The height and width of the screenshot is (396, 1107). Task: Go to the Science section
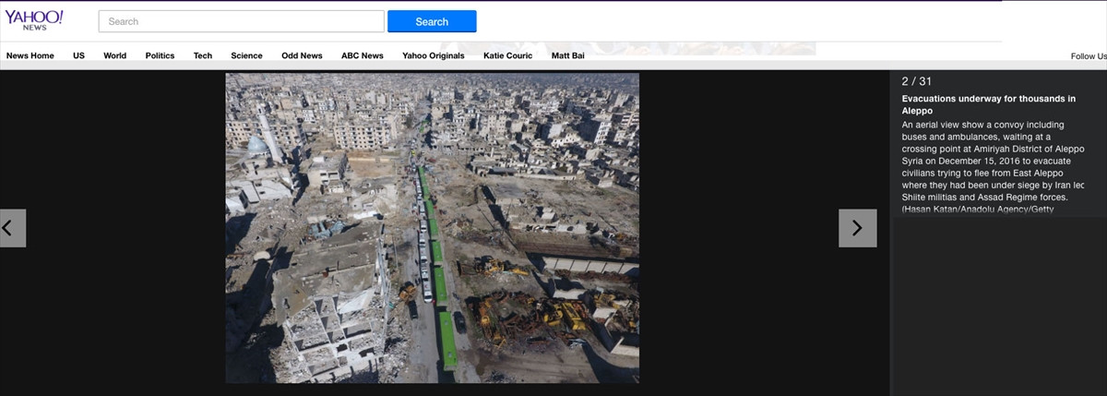click(246, 55)
